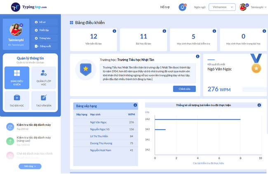
Task: Click the sidebar profile photo
Action: click(x=16, y=30)
